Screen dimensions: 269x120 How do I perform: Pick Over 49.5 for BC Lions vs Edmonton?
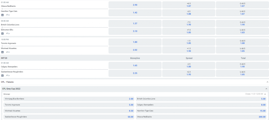242,23
